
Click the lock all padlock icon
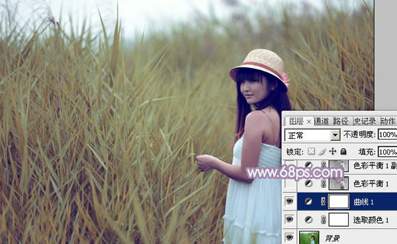pyautogui.click(x=343, y=151)
